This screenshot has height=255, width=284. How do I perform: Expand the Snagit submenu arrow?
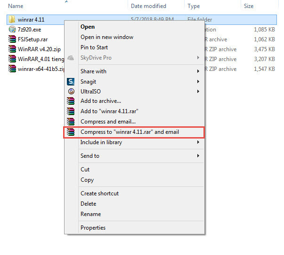pyautogui.click(x=198, y=81)
